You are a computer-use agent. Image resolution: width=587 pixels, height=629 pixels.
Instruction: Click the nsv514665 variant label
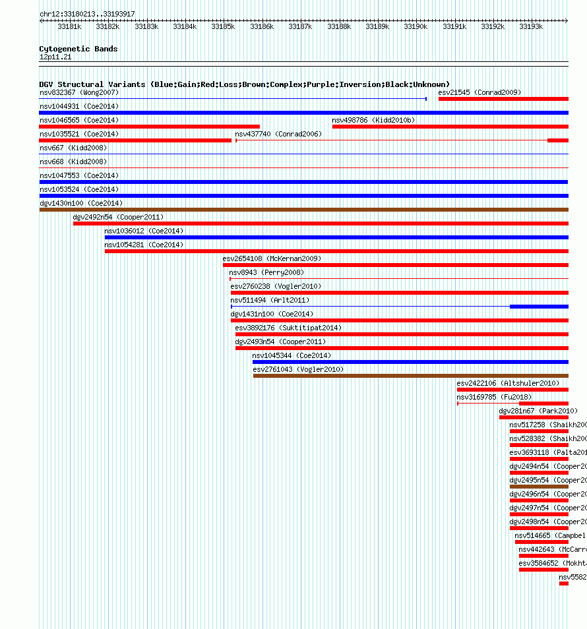click(551, 535)
